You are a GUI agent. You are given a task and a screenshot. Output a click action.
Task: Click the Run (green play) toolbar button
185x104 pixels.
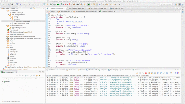pyautogui.click(x=58, y=5)
